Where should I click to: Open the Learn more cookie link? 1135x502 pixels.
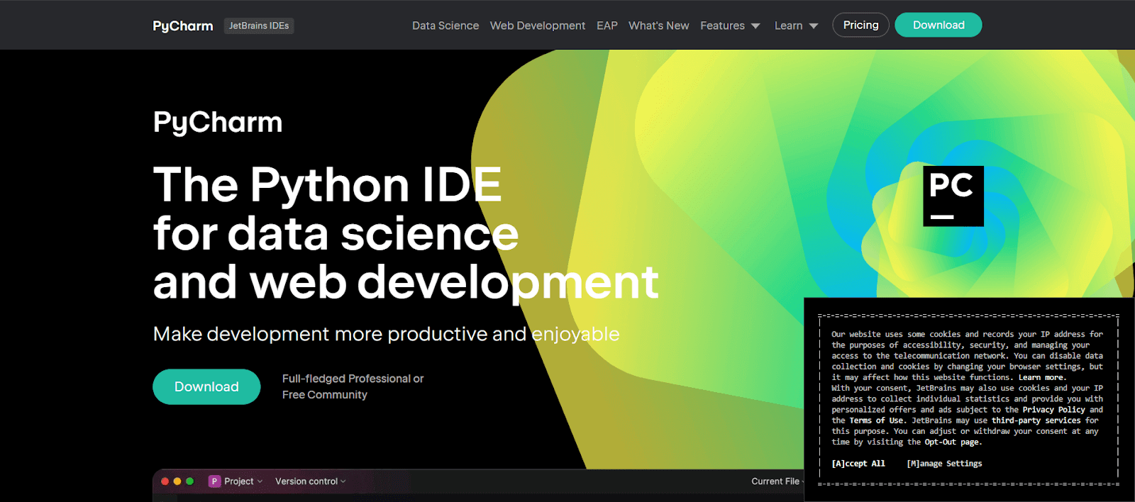coord(1042,377)
